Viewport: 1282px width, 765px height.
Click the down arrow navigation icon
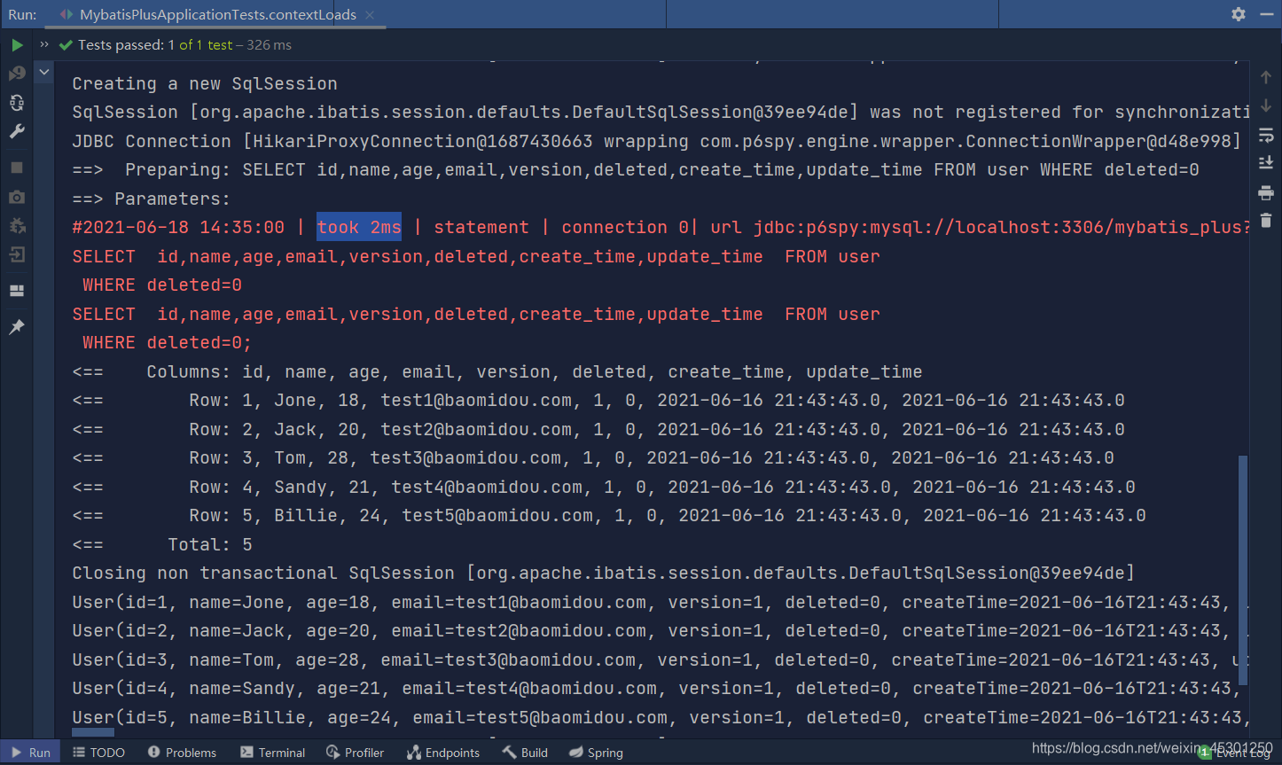pos(1266,105)
